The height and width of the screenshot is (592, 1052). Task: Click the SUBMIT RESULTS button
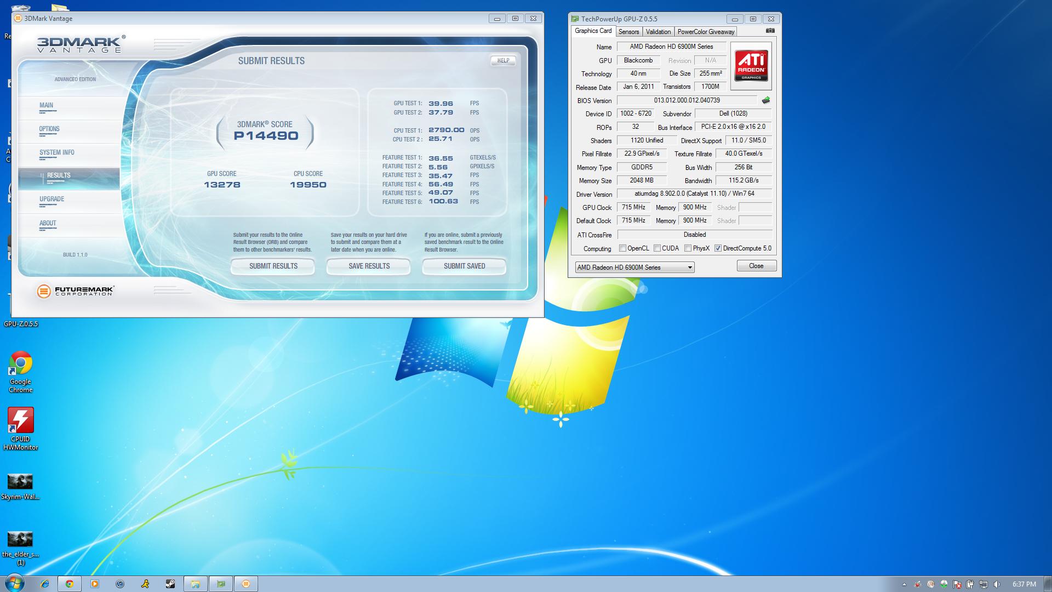(273, 266)
